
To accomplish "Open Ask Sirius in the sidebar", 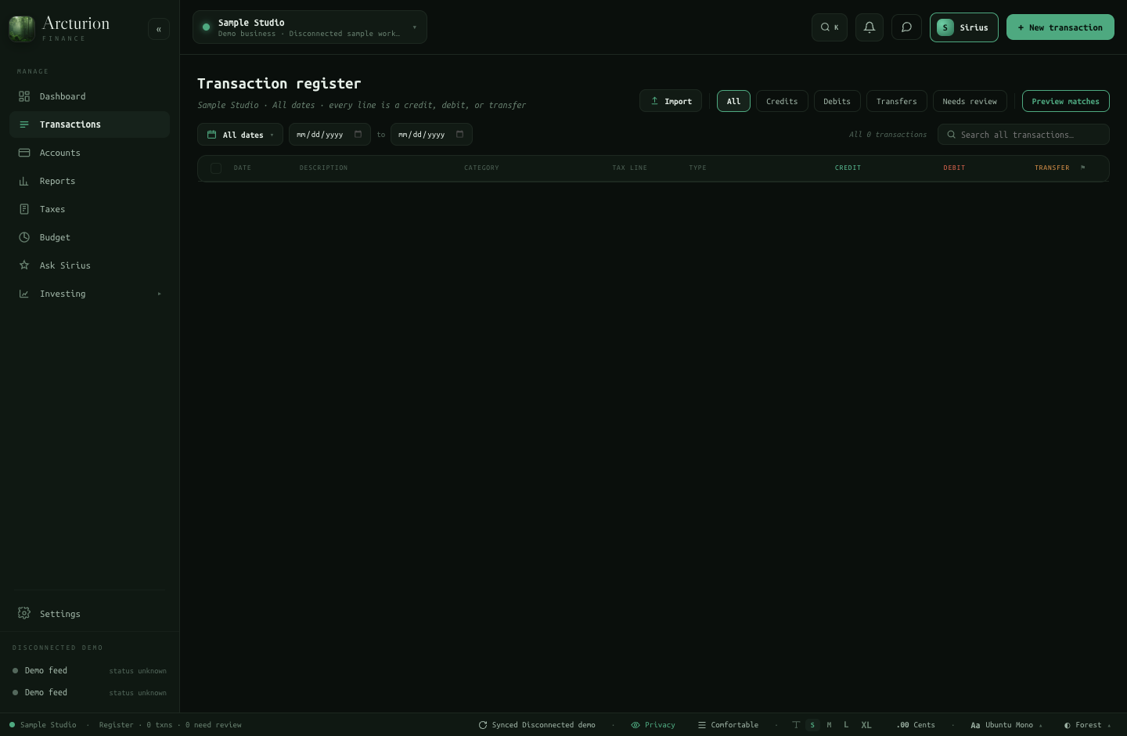I will pos(89,265).
